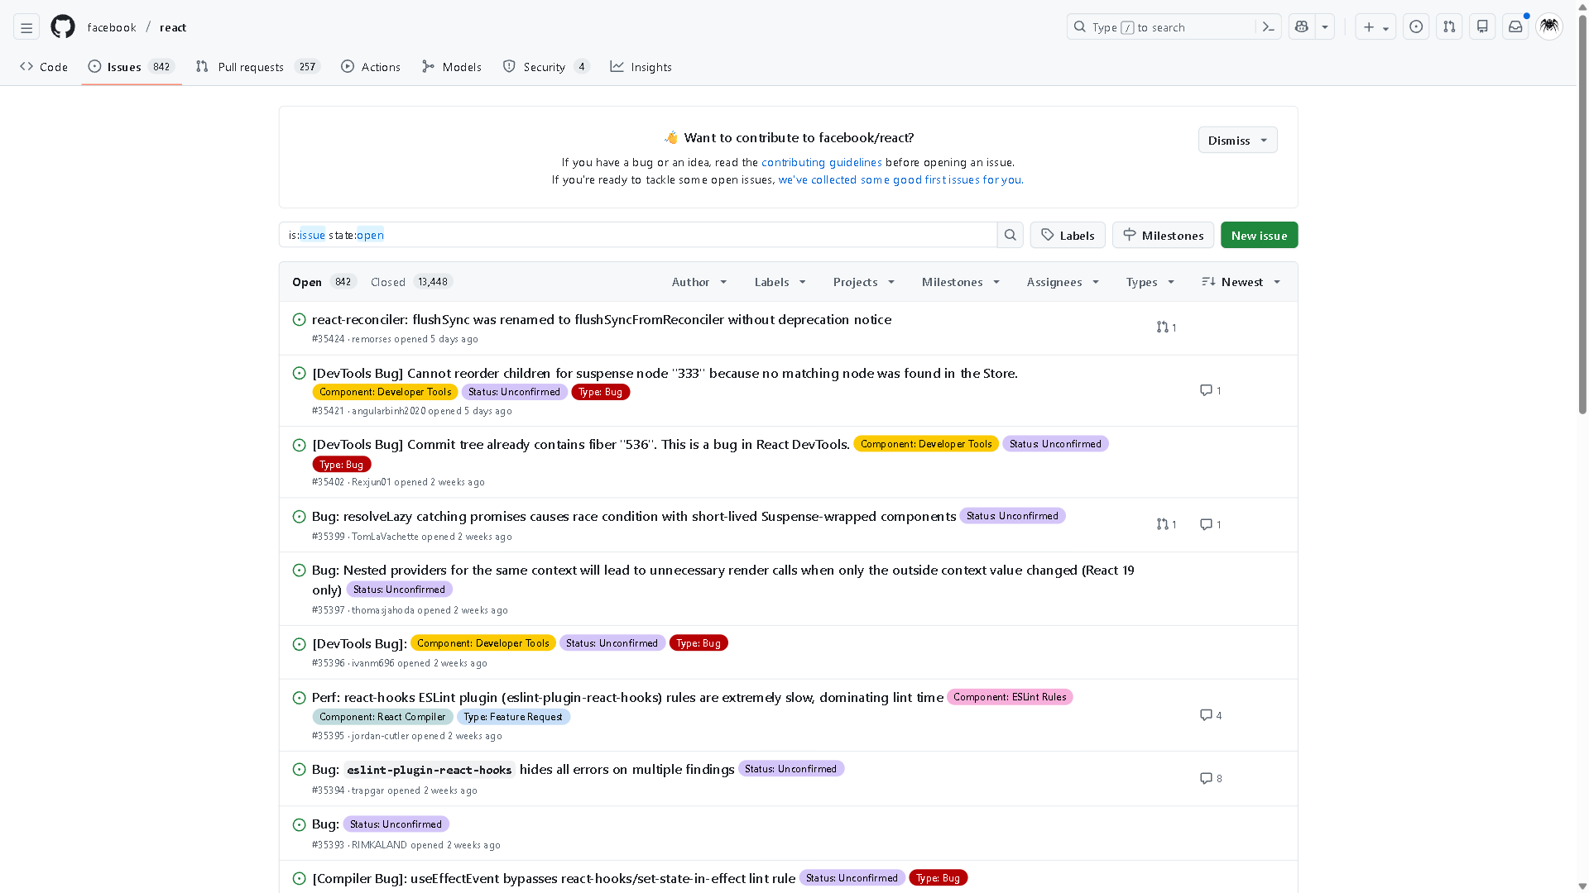Open the header issues icon

pyautogui.click(x=1416, y=27)
